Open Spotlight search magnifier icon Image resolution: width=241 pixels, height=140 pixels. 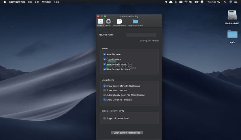[225, 2]
